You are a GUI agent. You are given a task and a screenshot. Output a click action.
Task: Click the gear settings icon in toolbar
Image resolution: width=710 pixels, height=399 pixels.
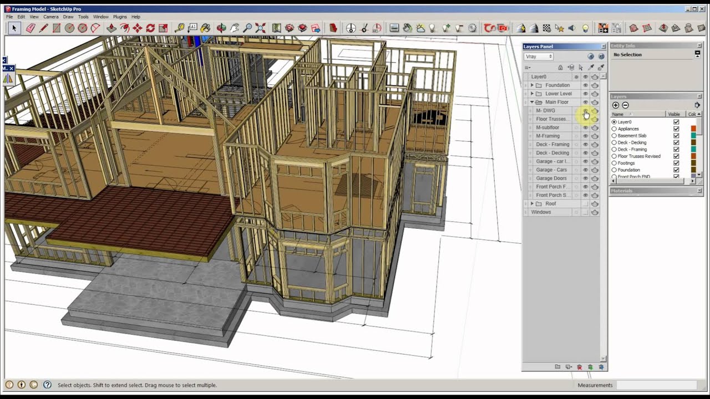point(473,28)
